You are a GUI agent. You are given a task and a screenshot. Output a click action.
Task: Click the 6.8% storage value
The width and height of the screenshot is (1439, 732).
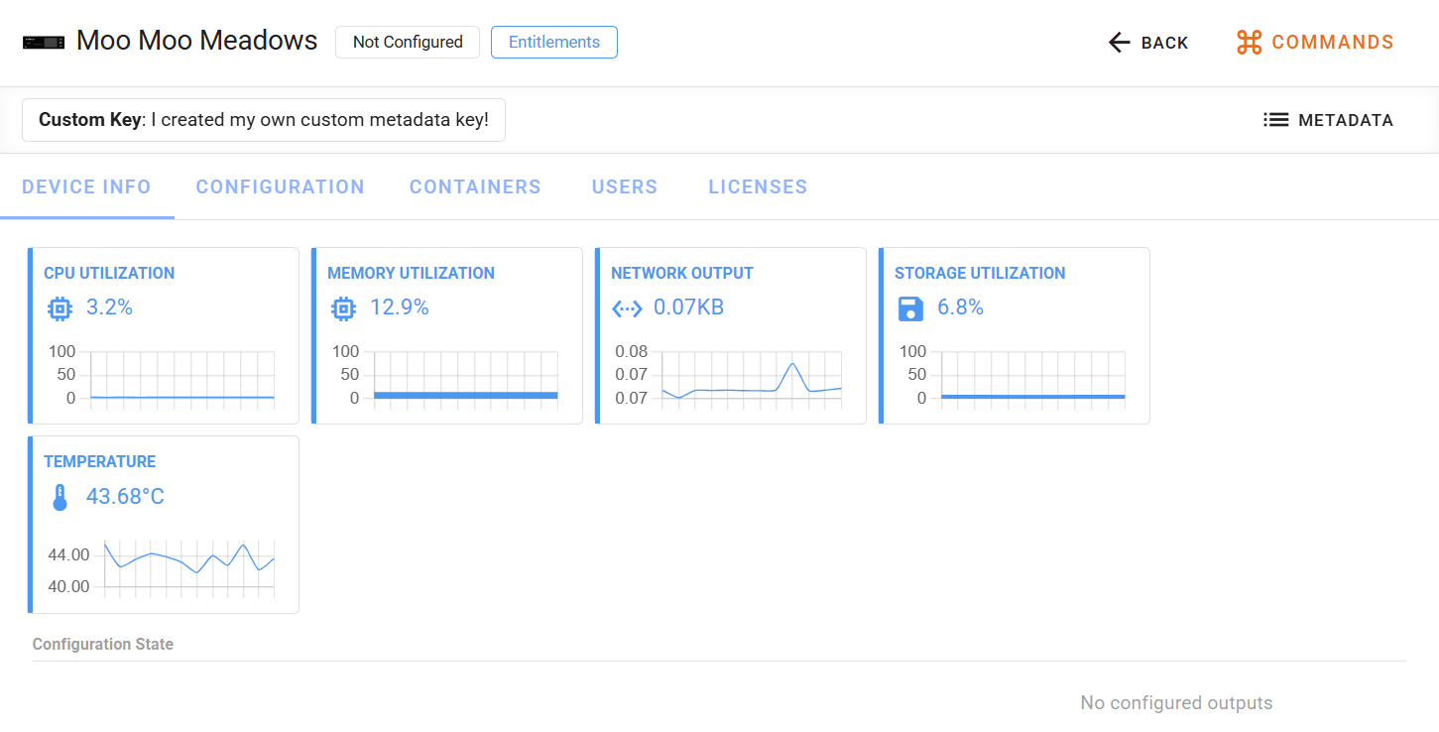(x=960, y=307)
